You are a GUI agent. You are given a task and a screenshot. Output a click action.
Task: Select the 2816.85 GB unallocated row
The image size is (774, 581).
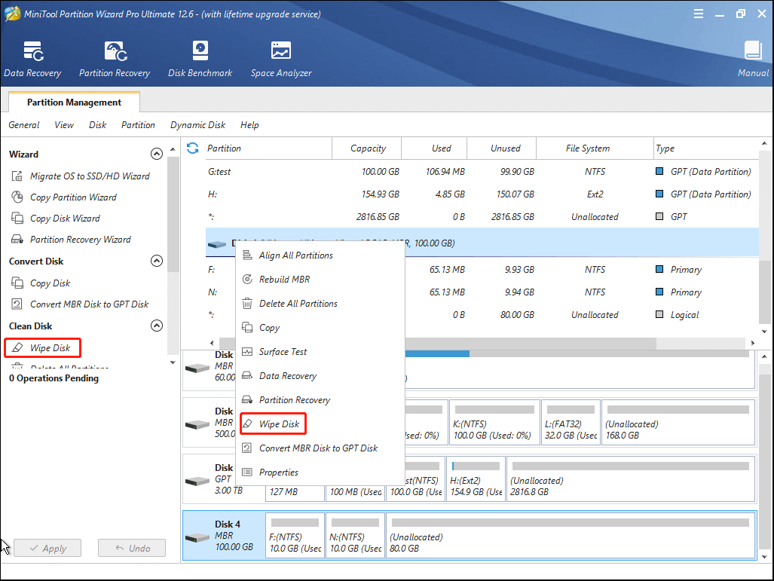pyautogui.click(x=482, y=217)
